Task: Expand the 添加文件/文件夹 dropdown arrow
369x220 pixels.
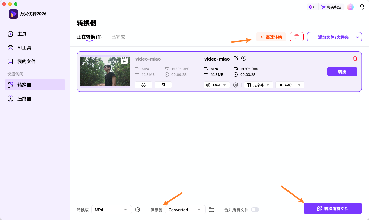Action: pos(357,37)
